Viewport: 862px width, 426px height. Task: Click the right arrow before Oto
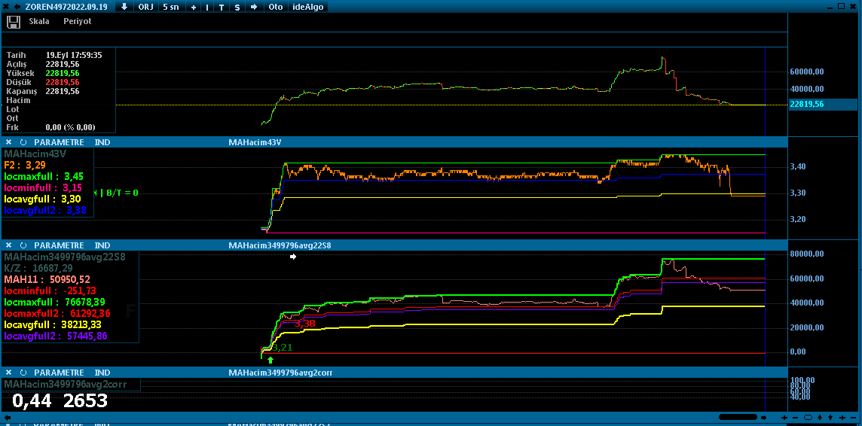[253, 7]
